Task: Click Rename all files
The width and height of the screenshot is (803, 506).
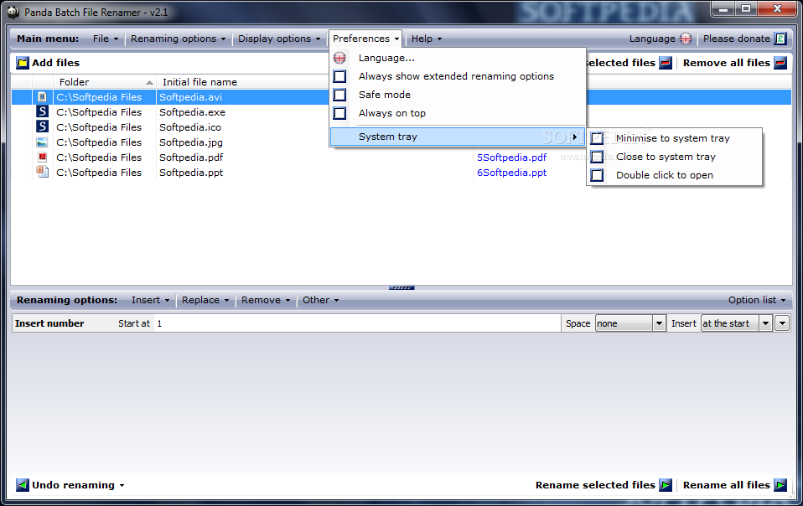Action: click(734, 485)
